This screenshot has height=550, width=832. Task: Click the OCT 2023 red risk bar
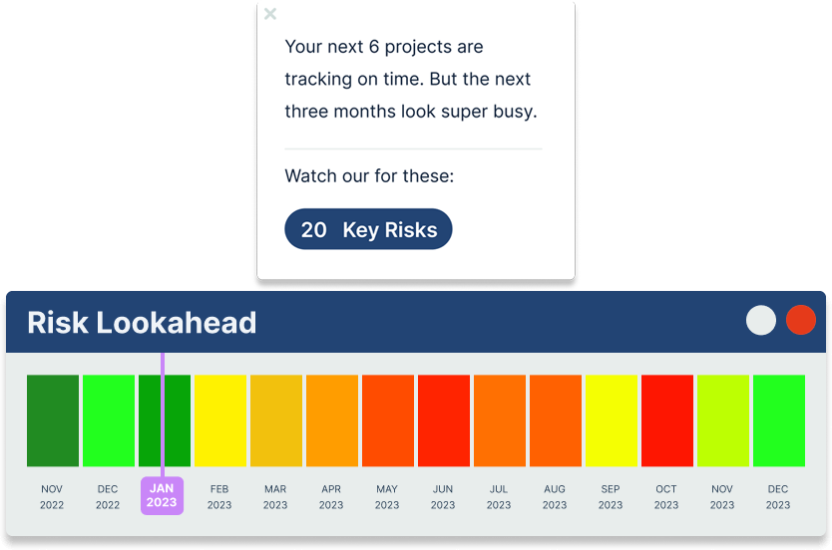pos(667,420)
